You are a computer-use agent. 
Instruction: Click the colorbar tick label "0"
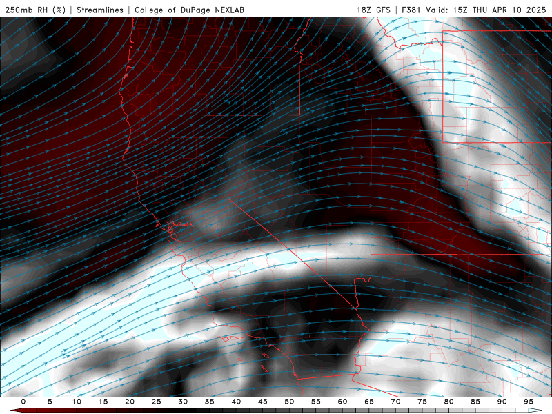click(23, 402)
